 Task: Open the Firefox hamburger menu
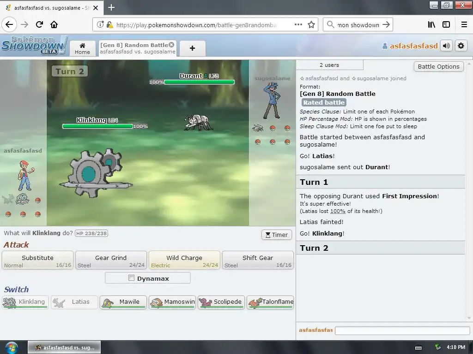(x=464, y=24)
